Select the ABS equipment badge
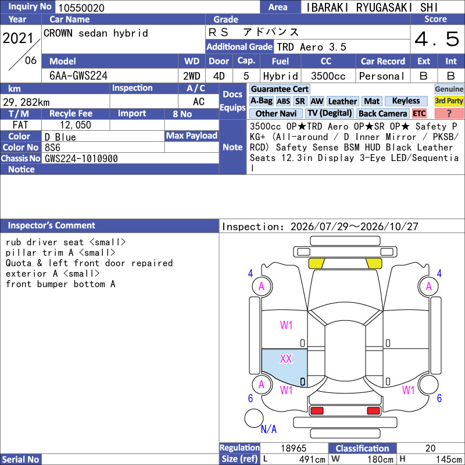The height and width of the screenshot is (465, 465). pyautogui.click(x=283, y=101)
